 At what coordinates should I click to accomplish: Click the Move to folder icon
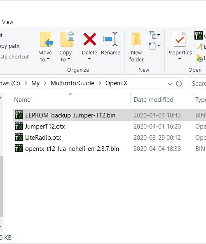(x=47, y=39)
